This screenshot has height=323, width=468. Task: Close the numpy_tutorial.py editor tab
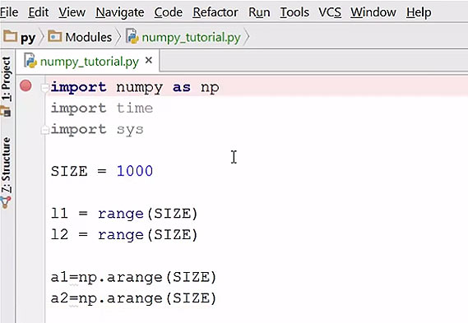(x=149, y=61)
